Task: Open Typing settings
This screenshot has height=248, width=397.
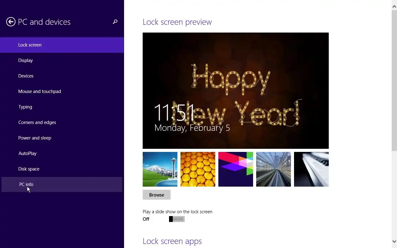Action: tap(62, 107)
